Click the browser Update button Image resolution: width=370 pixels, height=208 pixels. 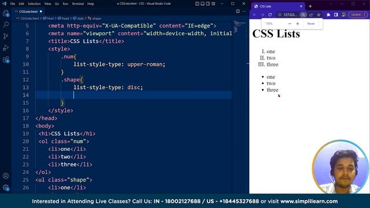tap(356, 14)
